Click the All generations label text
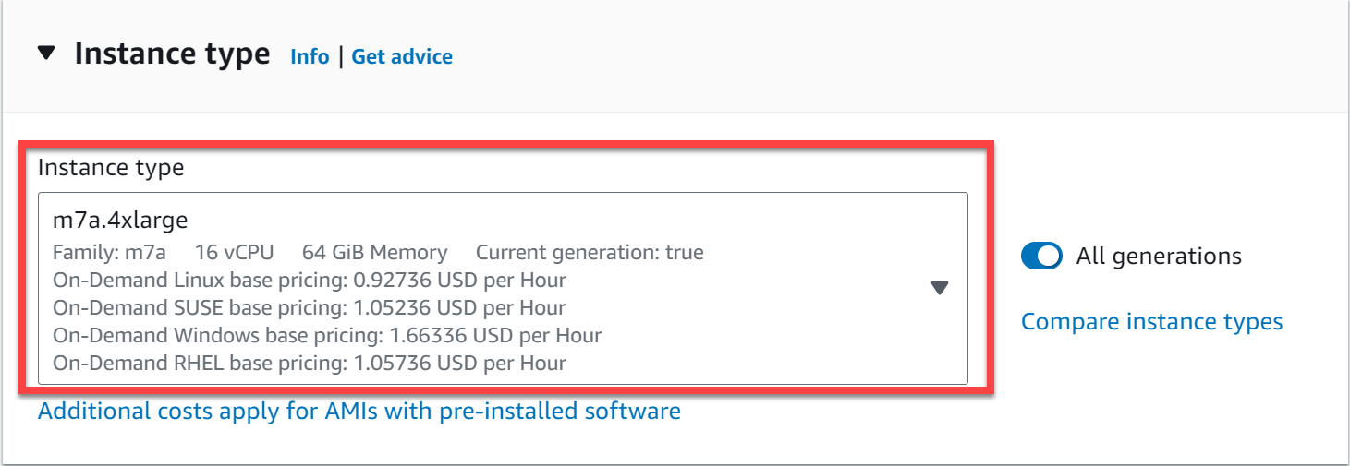The height and width of the screenshot is (466, 1350). (1159, 256)
